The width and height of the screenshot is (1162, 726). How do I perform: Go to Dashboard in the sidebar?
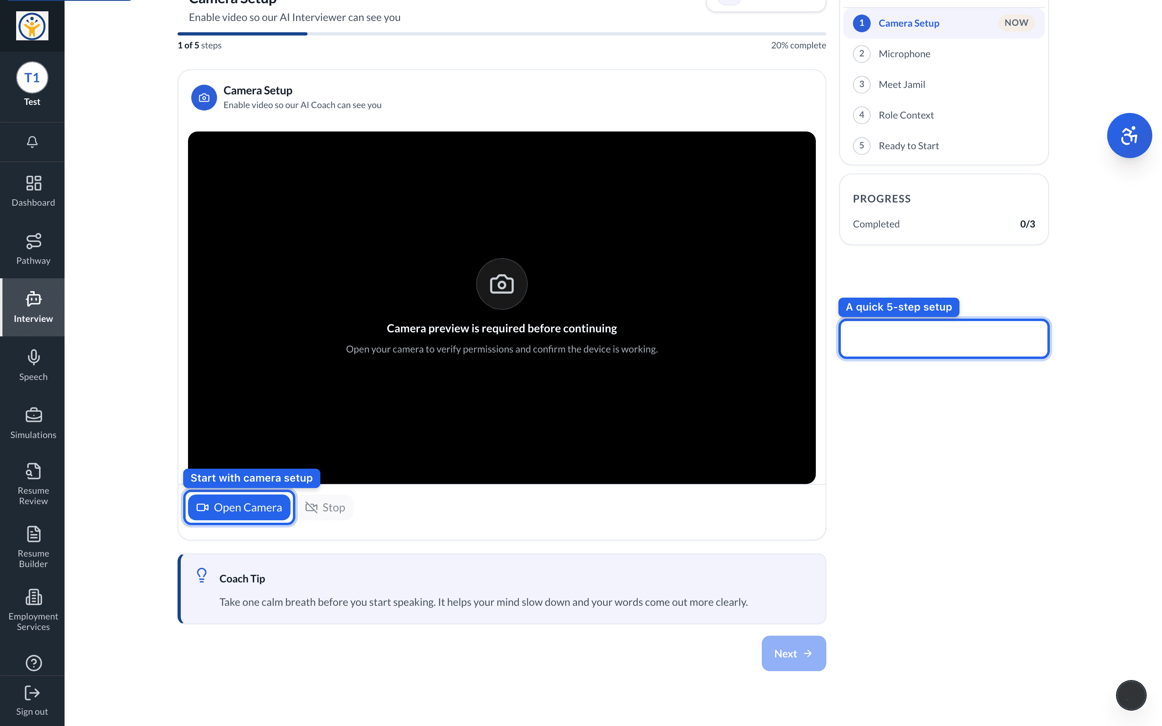[x=33, y=191]
